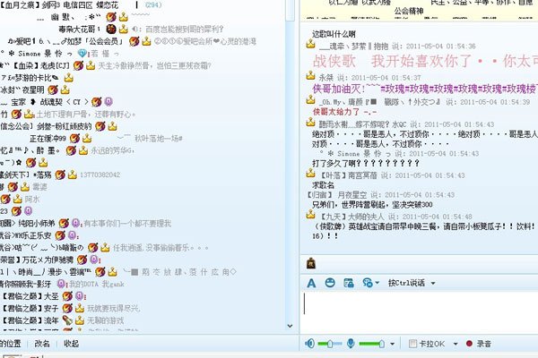Click chat message 求歌名
The width and height of the screenshot is (538, 358).
pos(323,185)
